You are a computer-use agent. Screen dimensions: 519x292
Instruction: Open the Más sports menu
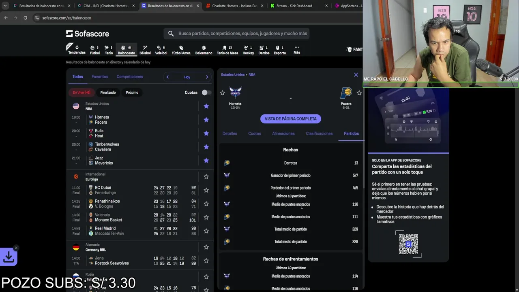click(297, 50)
